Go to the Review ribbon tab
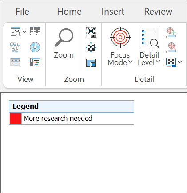Screen dimensions: 187x193 [158, 12]
